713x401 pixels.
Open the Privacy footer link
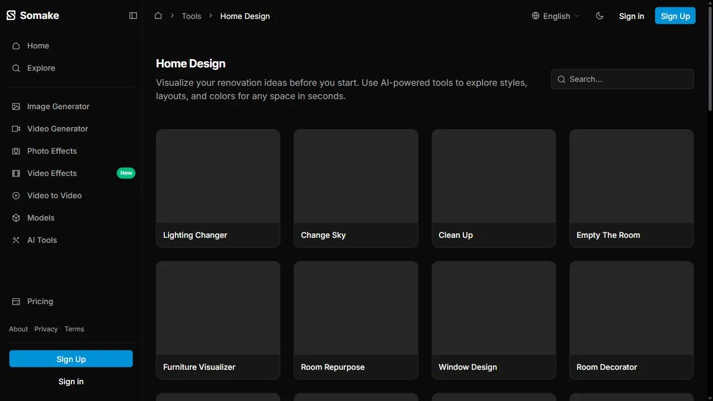[46, 329]
